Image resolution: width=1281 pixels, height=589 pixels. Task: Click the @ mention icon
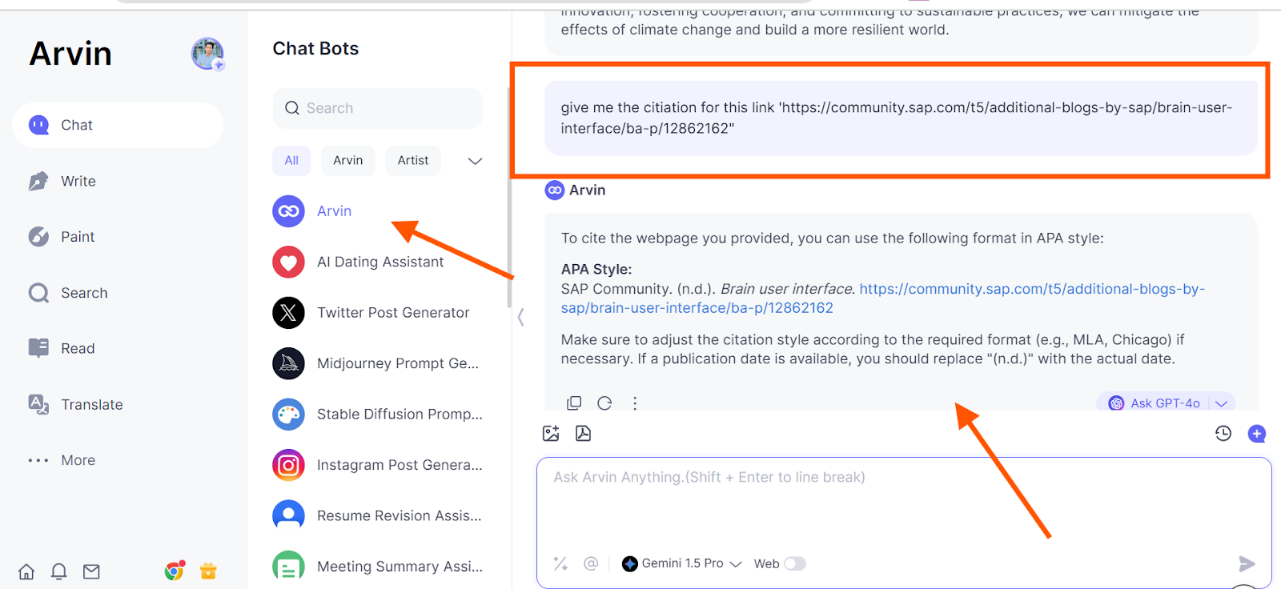click(591, 563)
